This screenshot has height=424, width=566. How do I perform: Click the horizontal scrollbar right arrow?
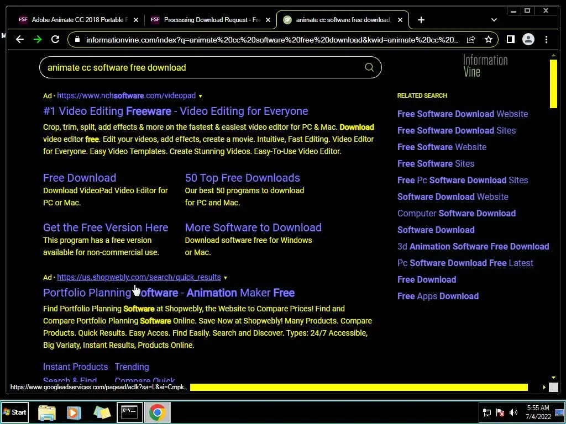click(x=544, y=387)
